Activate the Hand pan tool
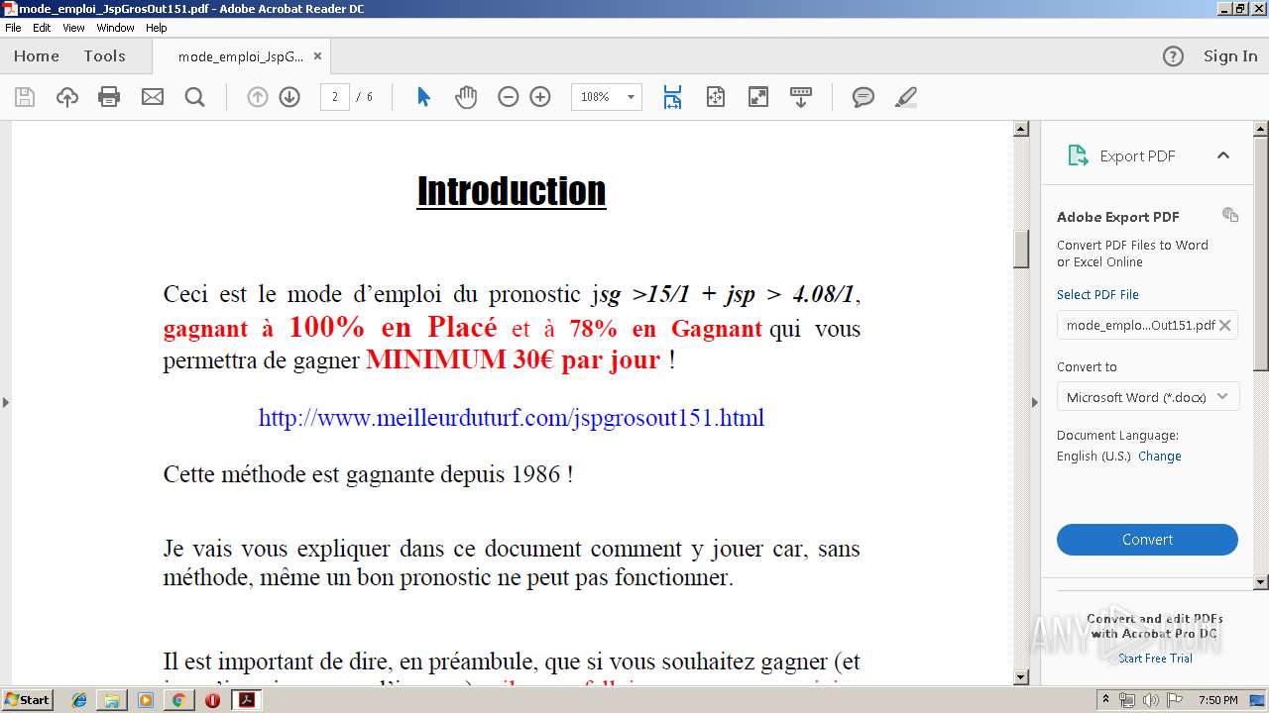 [466, 97]
